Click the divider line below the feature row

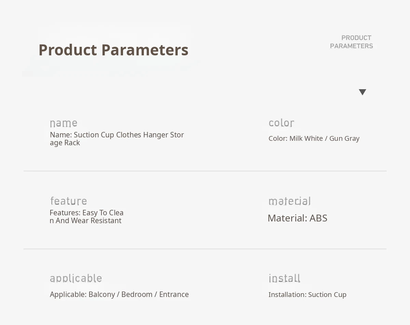(205, 249)
